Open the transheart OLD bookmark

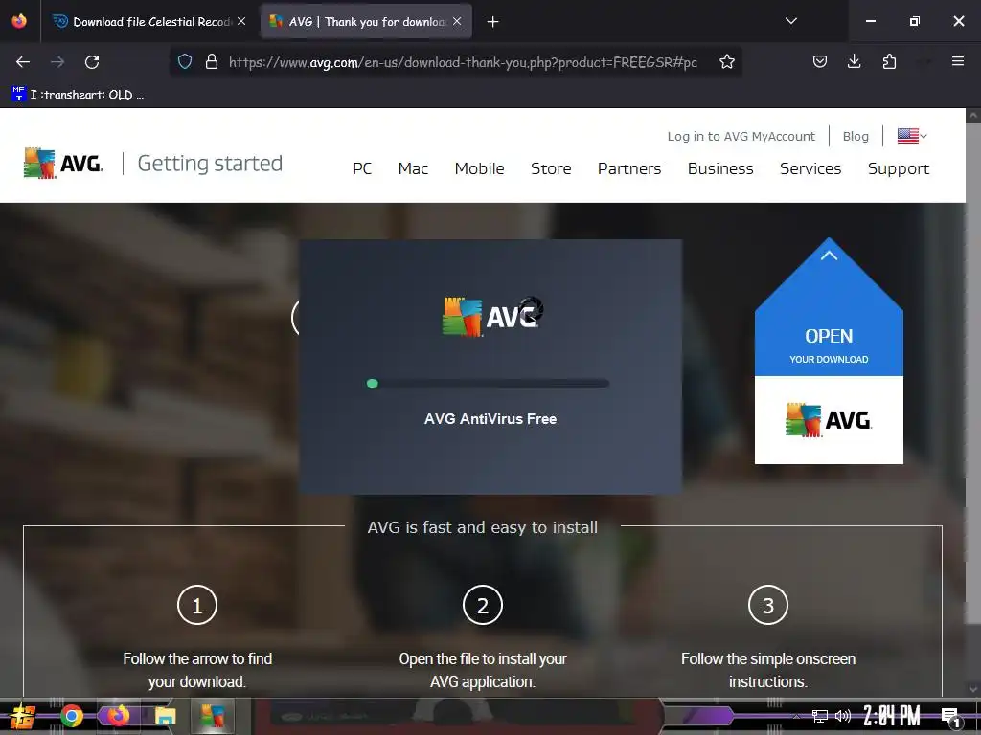coord(78,95)
